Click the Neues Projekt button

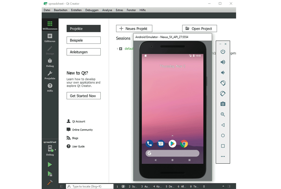(134, 29)
